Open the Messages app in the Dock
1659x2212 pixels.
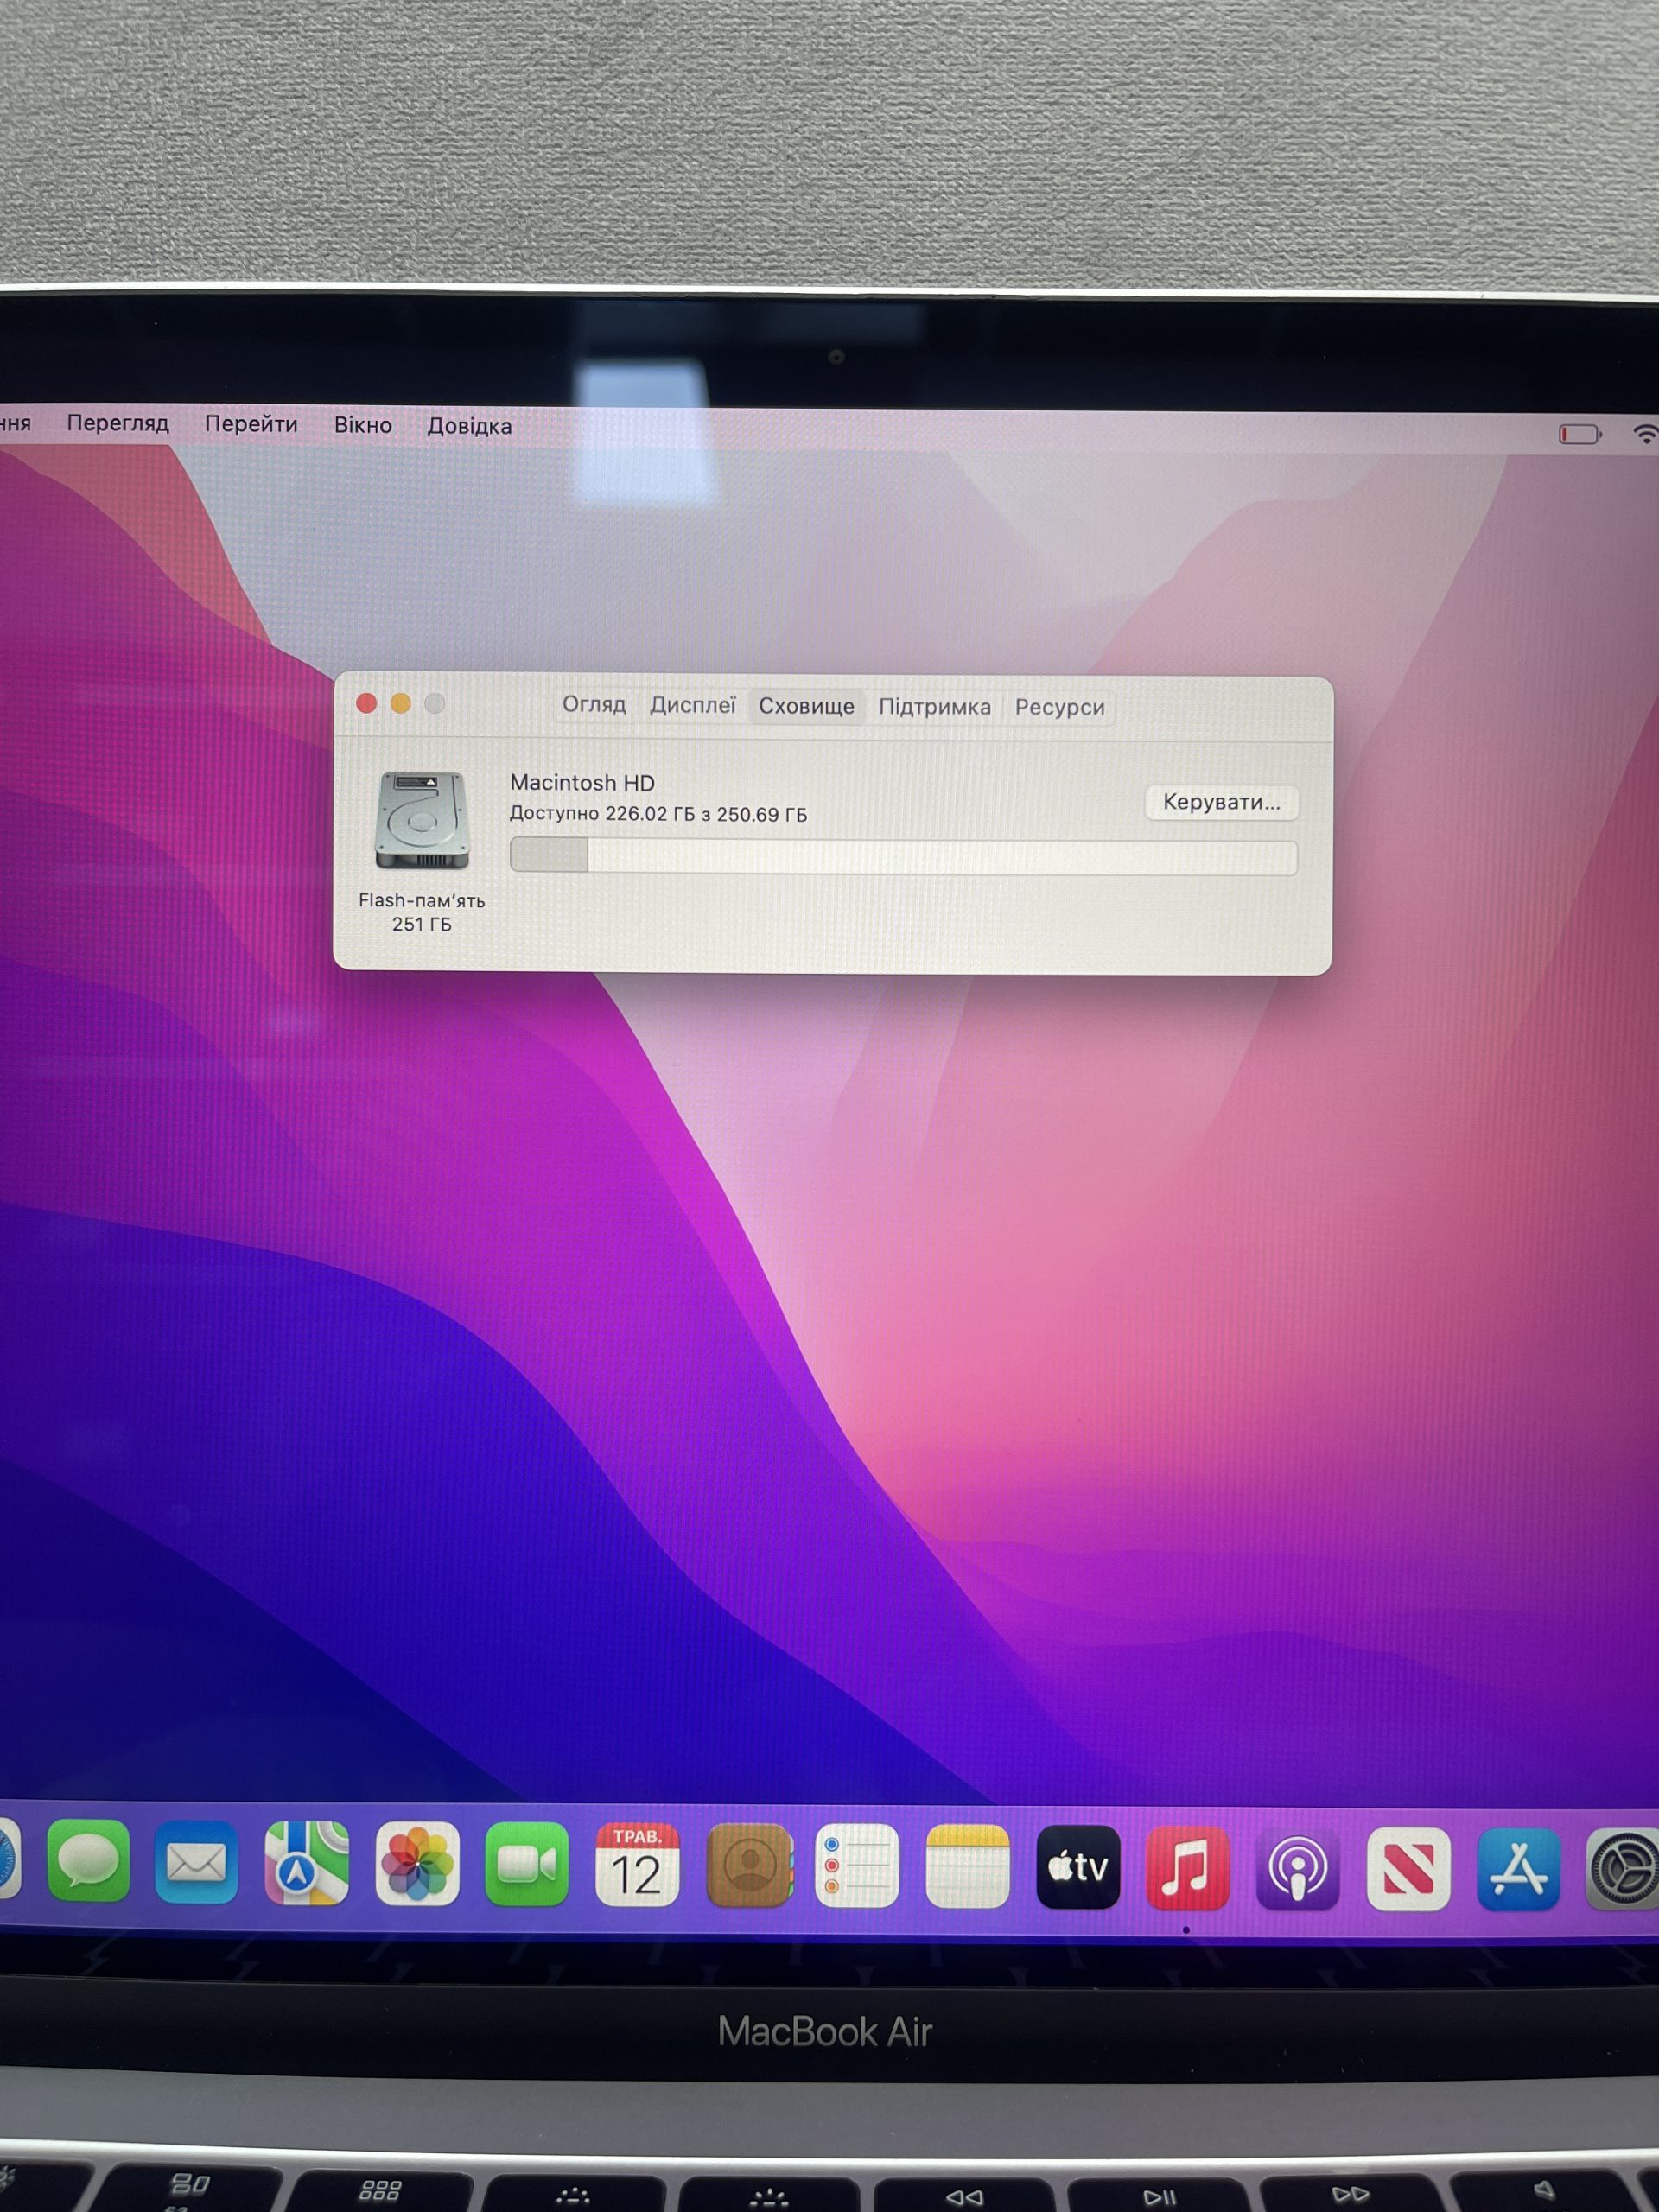(x=88, y=1861)
